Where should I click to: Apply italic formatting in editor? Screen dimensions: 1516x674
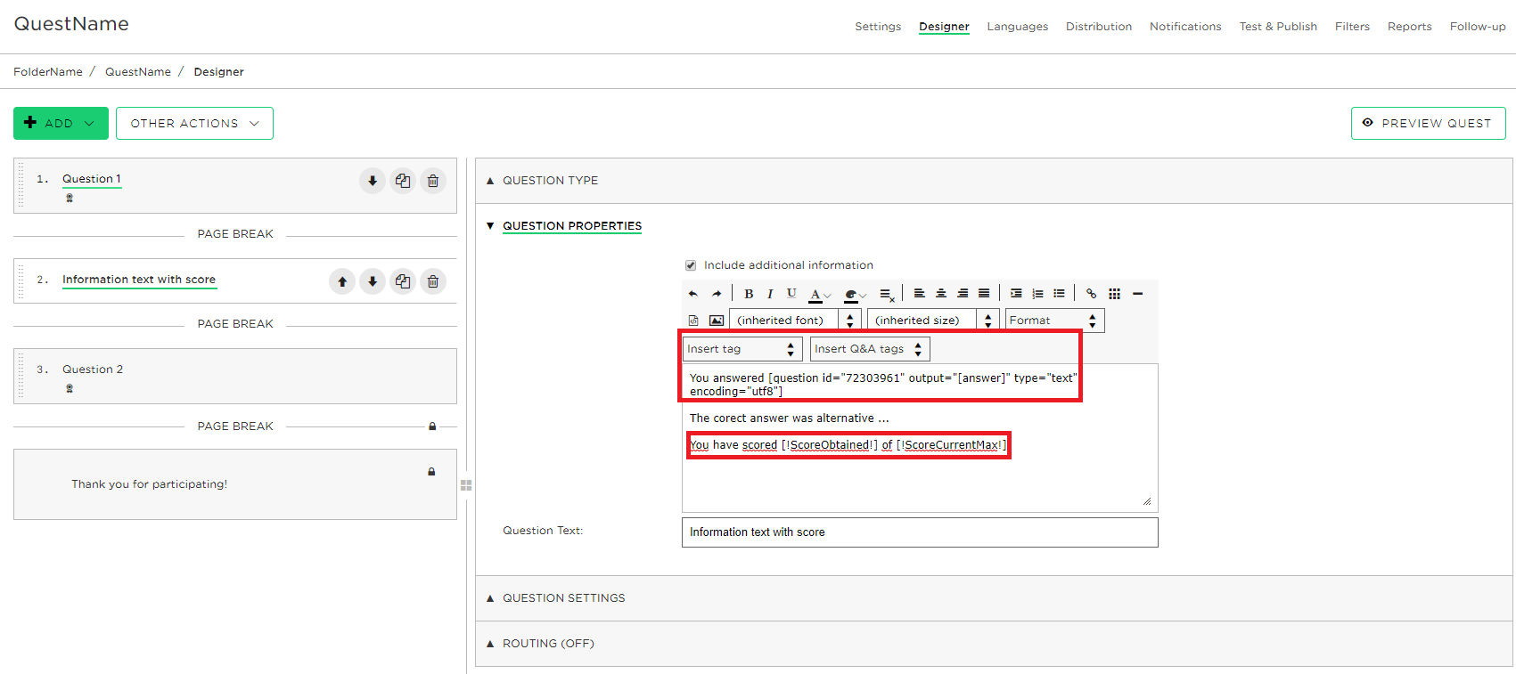(x=770, y=294)
